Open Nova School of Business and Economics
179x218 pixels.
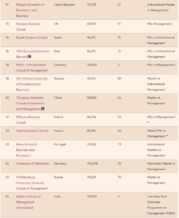[26, 150]
